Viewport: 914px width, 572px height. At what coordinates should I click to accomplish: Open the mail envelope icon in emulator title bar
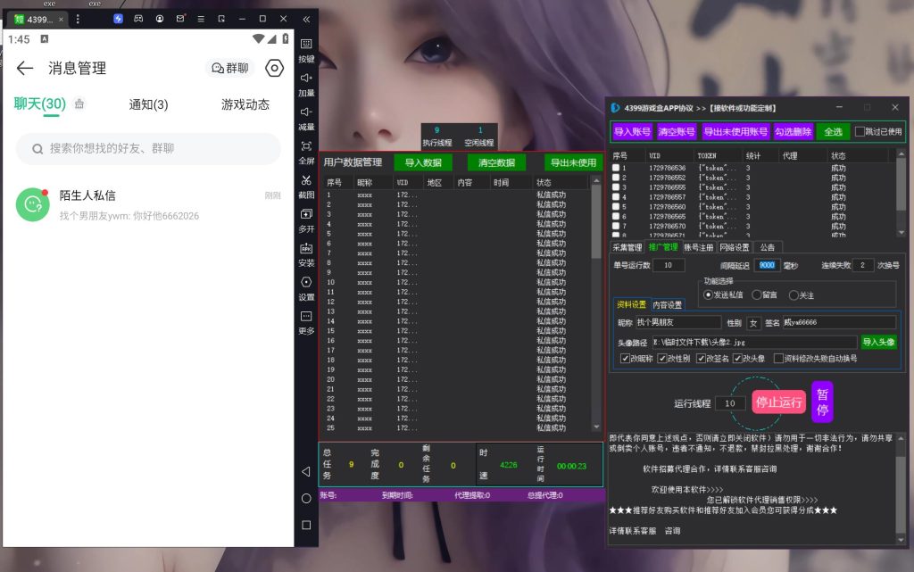pyautogui.click(x=180, y=19)
